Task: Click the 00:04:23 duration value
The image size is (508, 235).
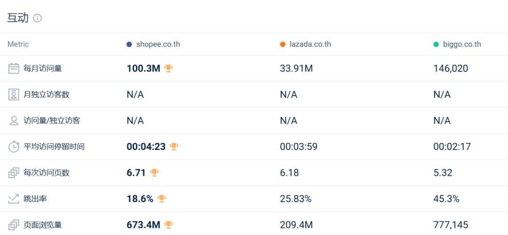Action: coord(146,147)
